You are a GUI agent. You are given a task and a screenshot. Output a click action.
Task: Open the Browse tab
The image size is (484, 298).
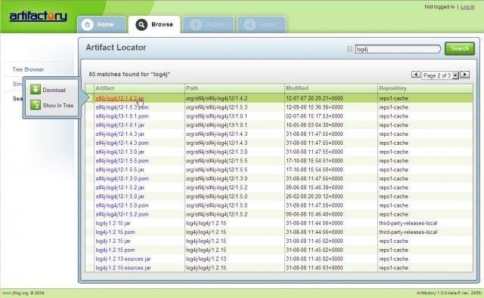pyautogui.click(x=154, y=25)
